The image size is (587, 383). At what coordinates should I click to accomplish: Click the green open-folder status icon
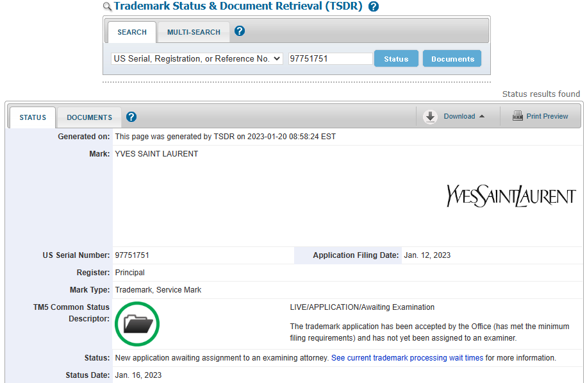point(137,324)
